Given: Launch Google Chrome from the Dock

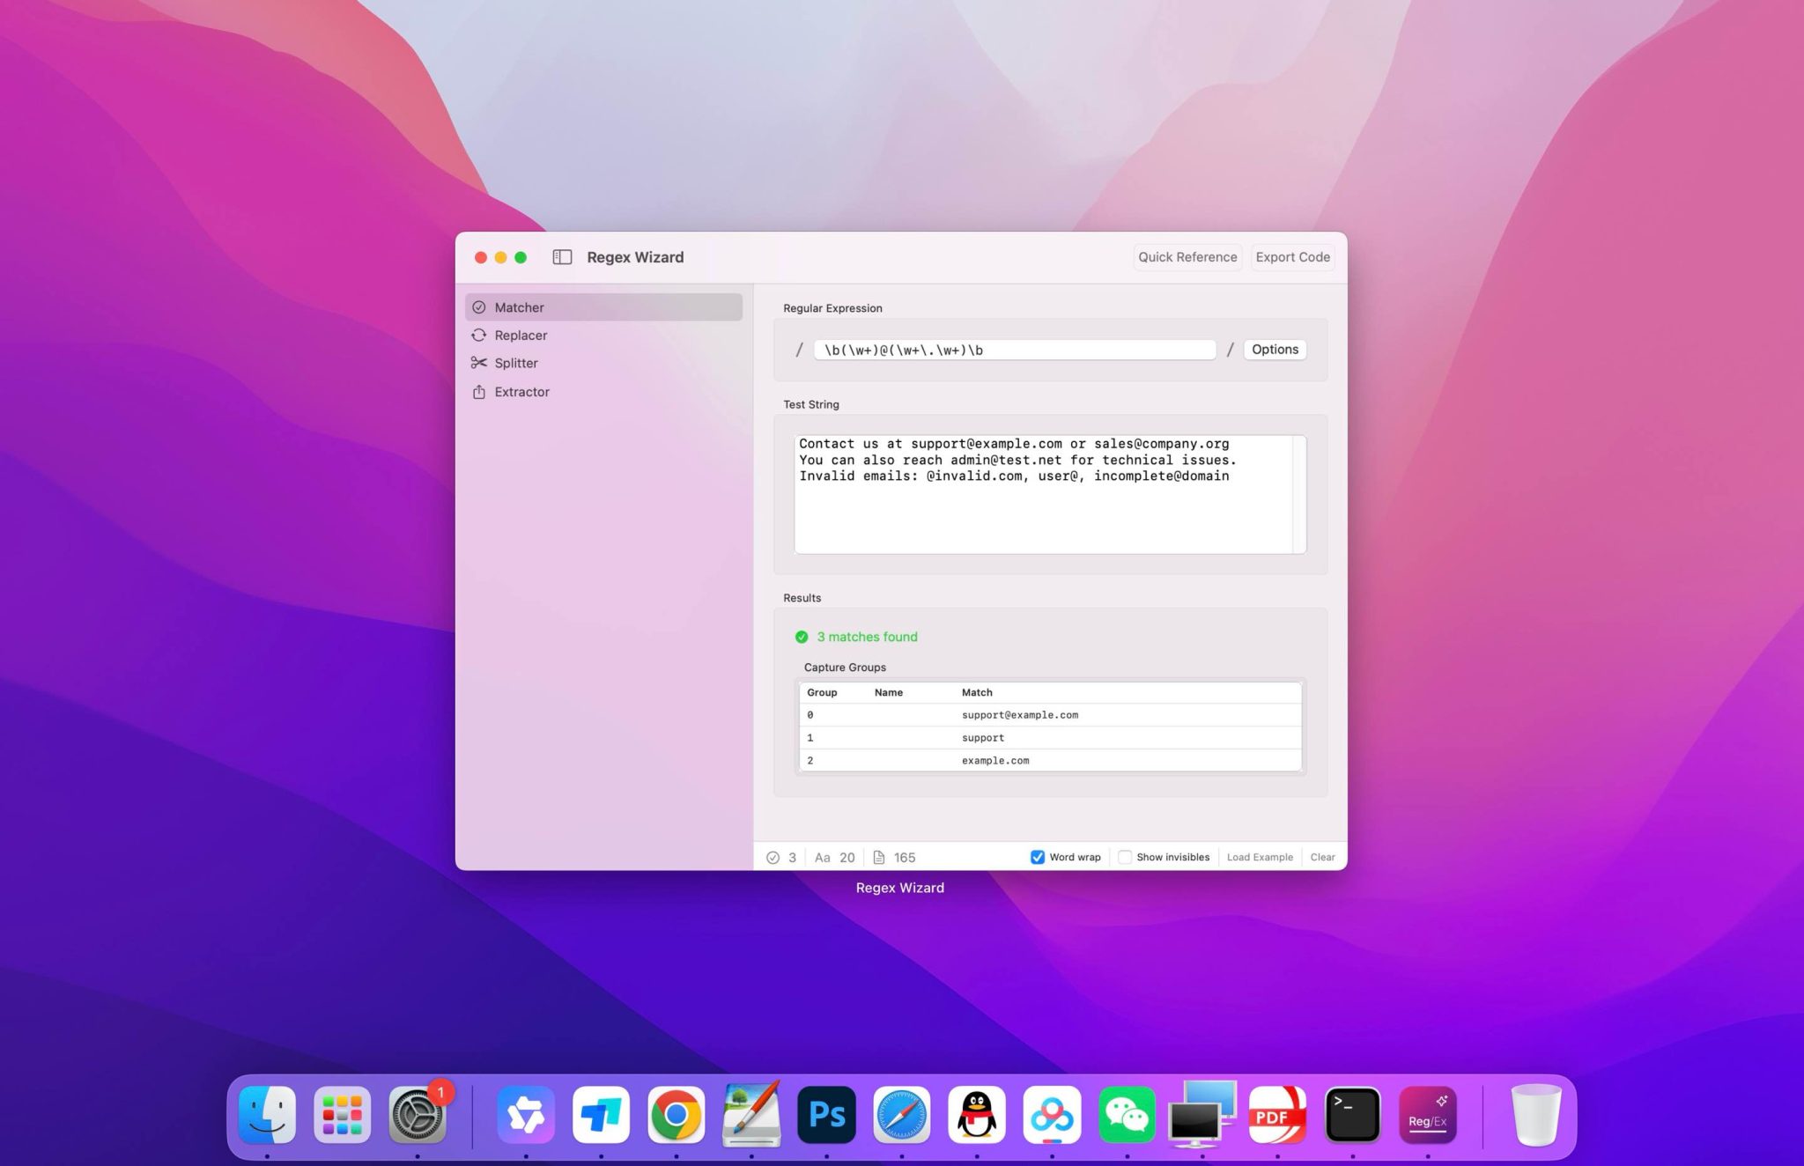Looking at the screenshot, I should tap(676, 1114).
